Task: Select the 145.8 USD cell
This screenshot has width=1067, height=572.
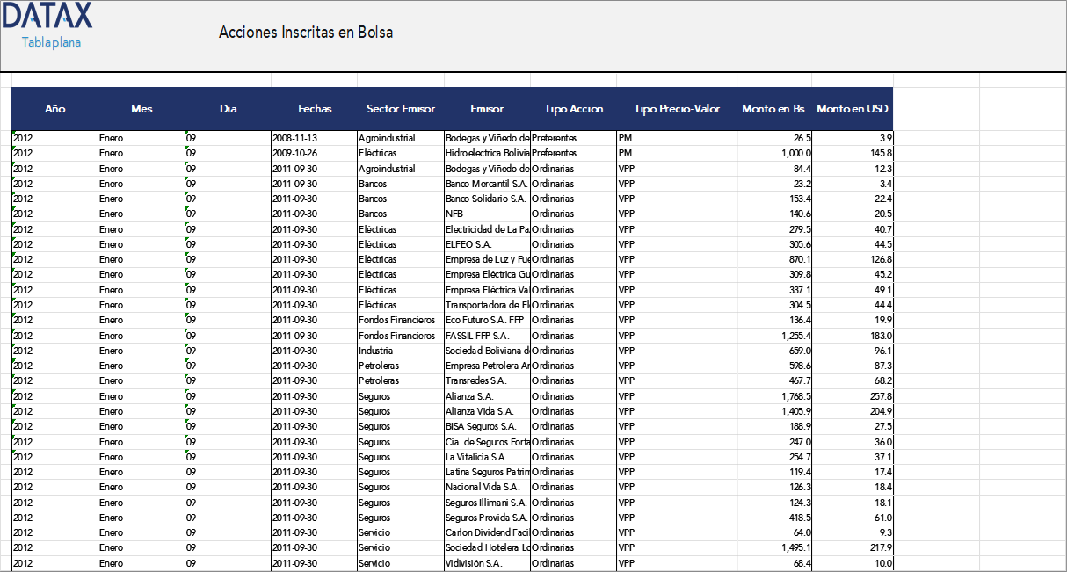Action: pos(853,153)
